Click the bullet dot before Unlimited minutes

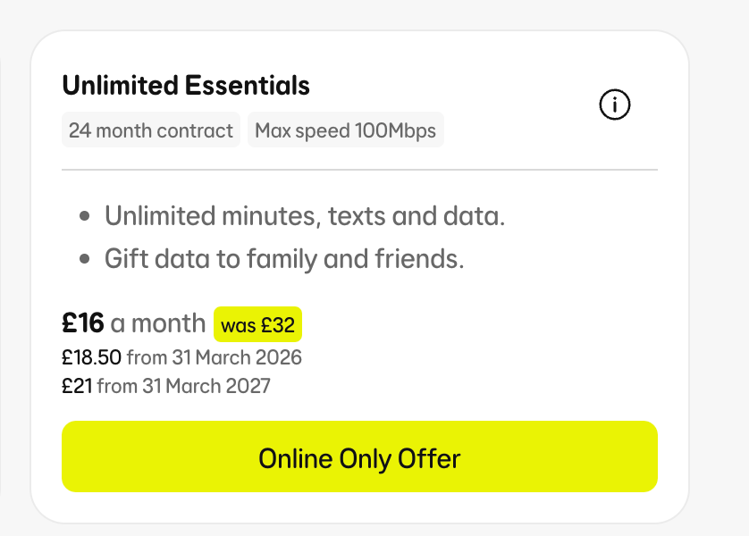click(85, 216)
